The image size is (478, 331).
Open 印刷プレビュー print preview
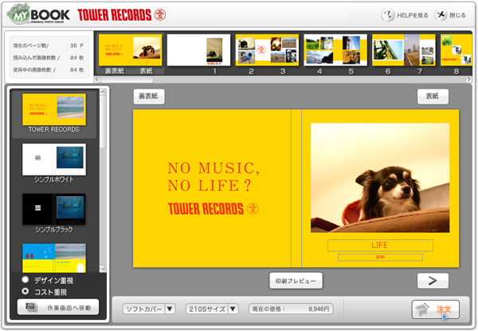(x=296, y=281)
